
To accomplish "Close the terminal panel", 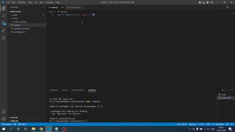I will coord(232,90).
